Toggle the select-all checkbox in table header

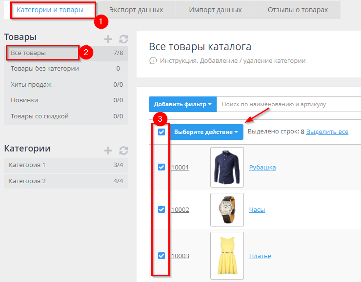click(x=161, y=132)
